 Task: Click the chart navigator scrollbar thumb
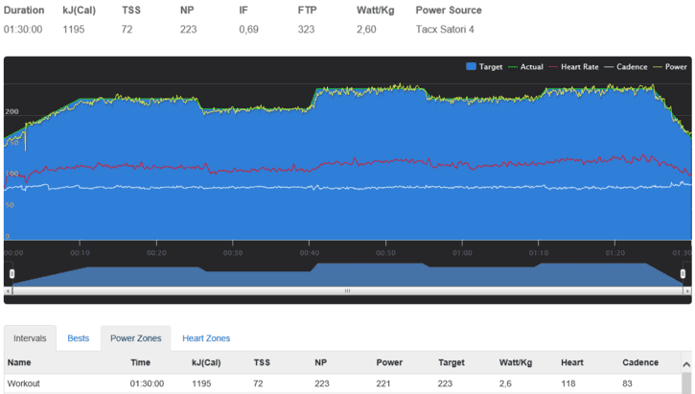pyautogui.click(x=347, y=290)
